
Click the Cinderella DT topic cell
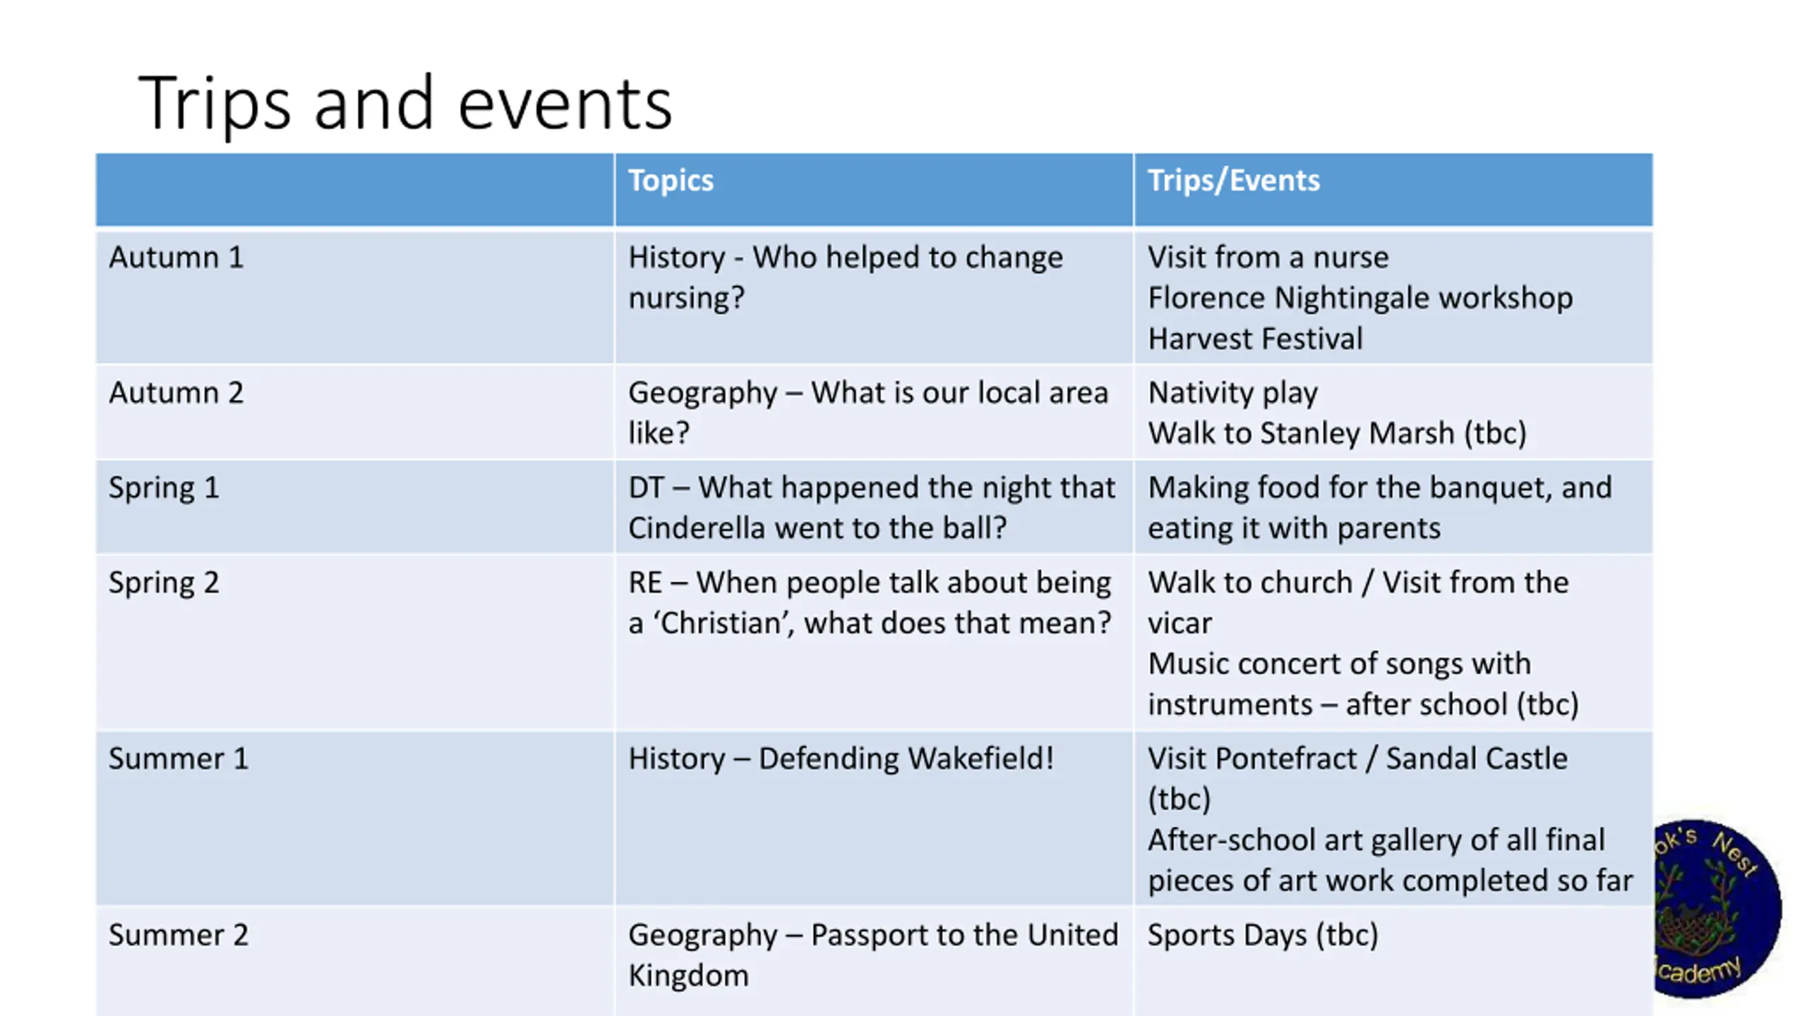click(x=871, y=508)
